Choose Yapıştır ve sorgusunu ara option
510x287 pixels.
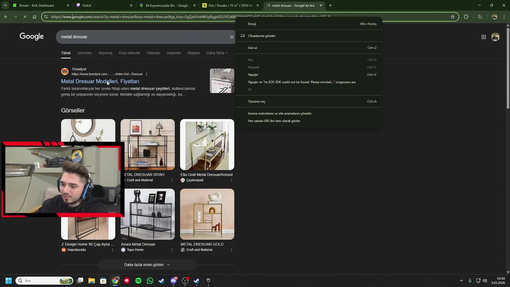309,82
